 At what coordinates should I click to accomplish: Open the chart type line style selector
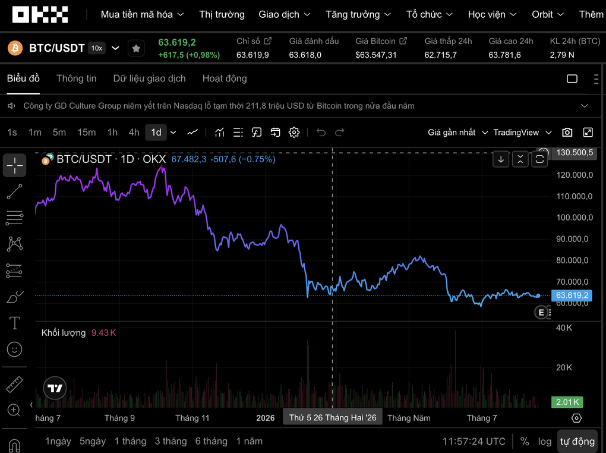click(x=192, y=133)
